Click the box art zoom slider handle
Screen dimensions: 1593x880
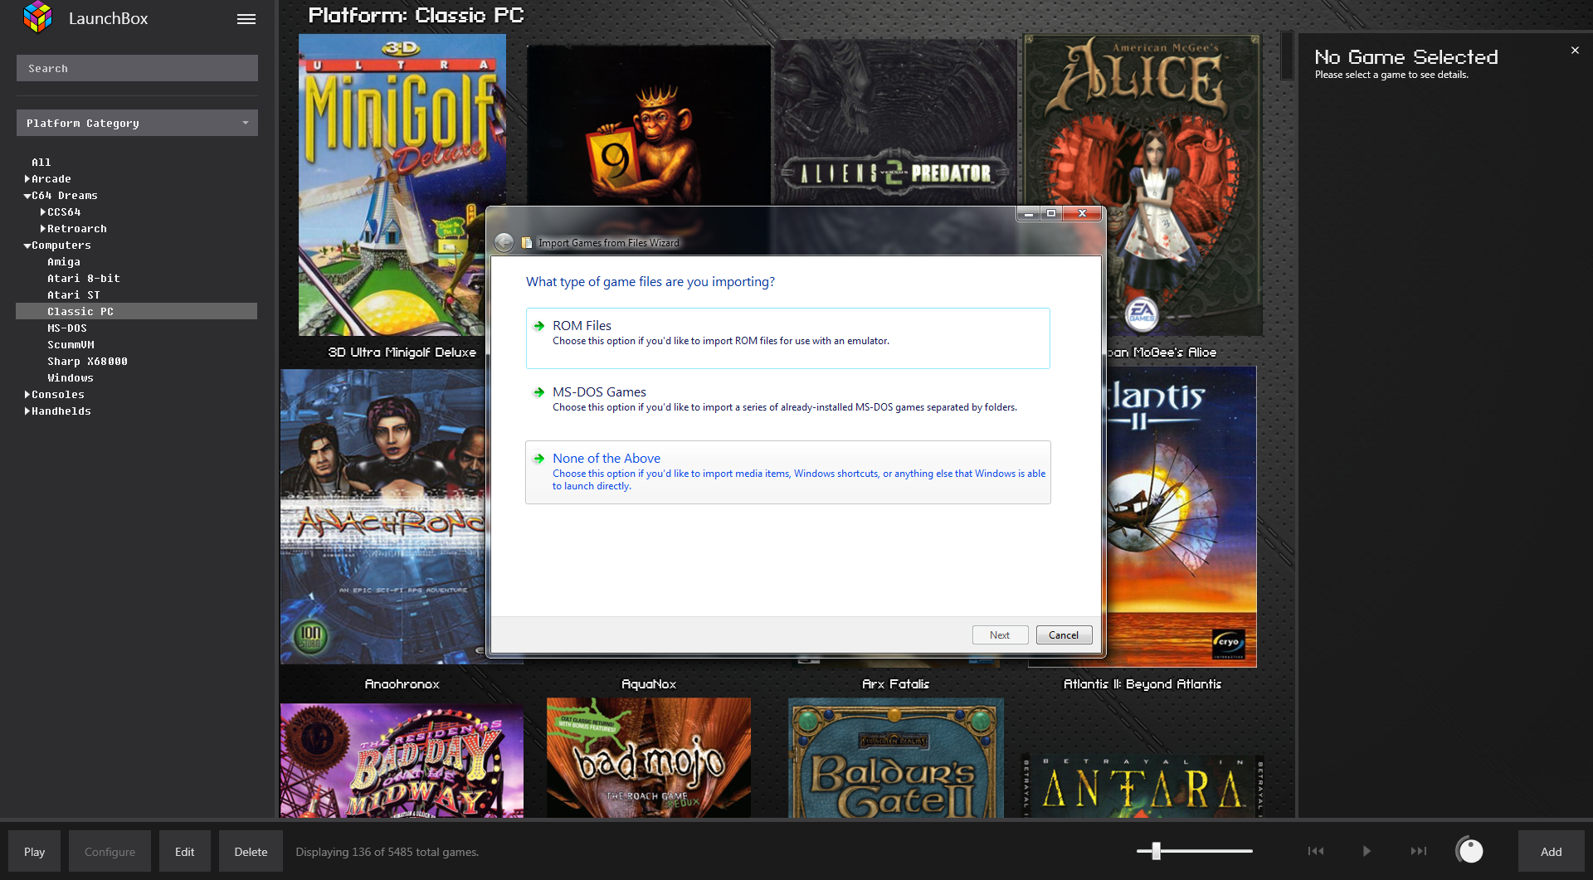tap(1156, 851)
